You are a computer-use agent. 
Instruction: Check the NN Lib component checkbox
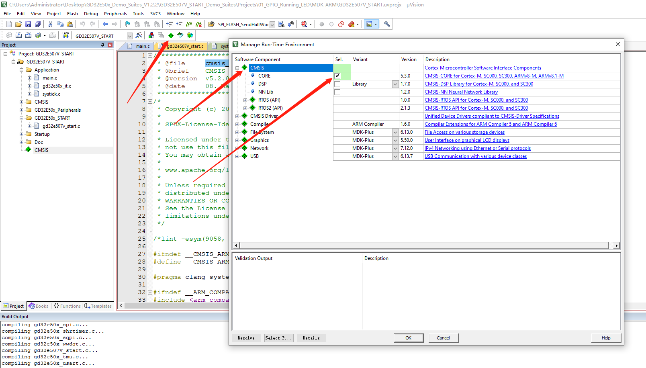[337, 92]
